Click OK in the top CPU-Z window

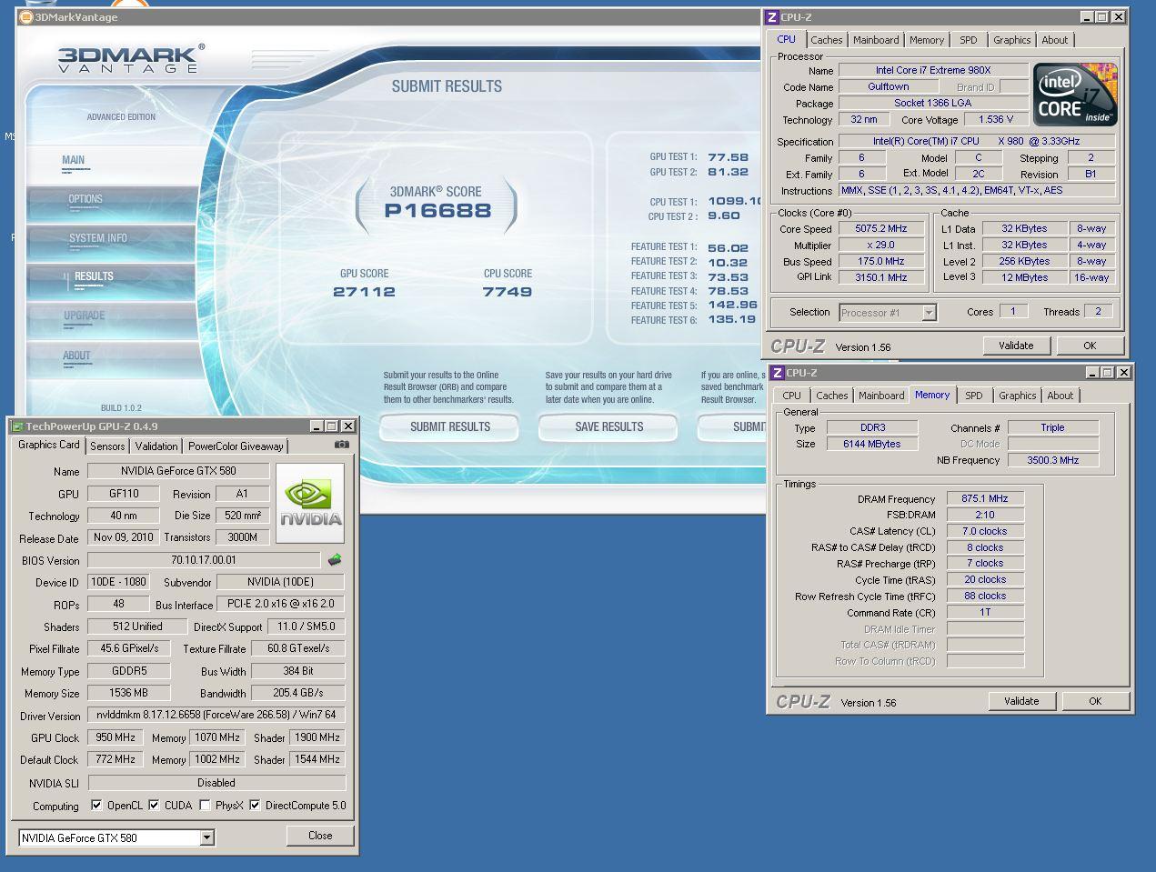[1090, 346]
